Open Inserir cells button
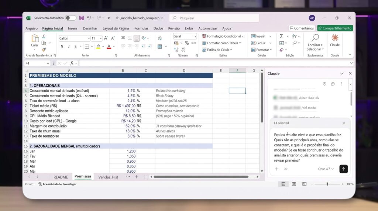 click(x=258, y=36)
